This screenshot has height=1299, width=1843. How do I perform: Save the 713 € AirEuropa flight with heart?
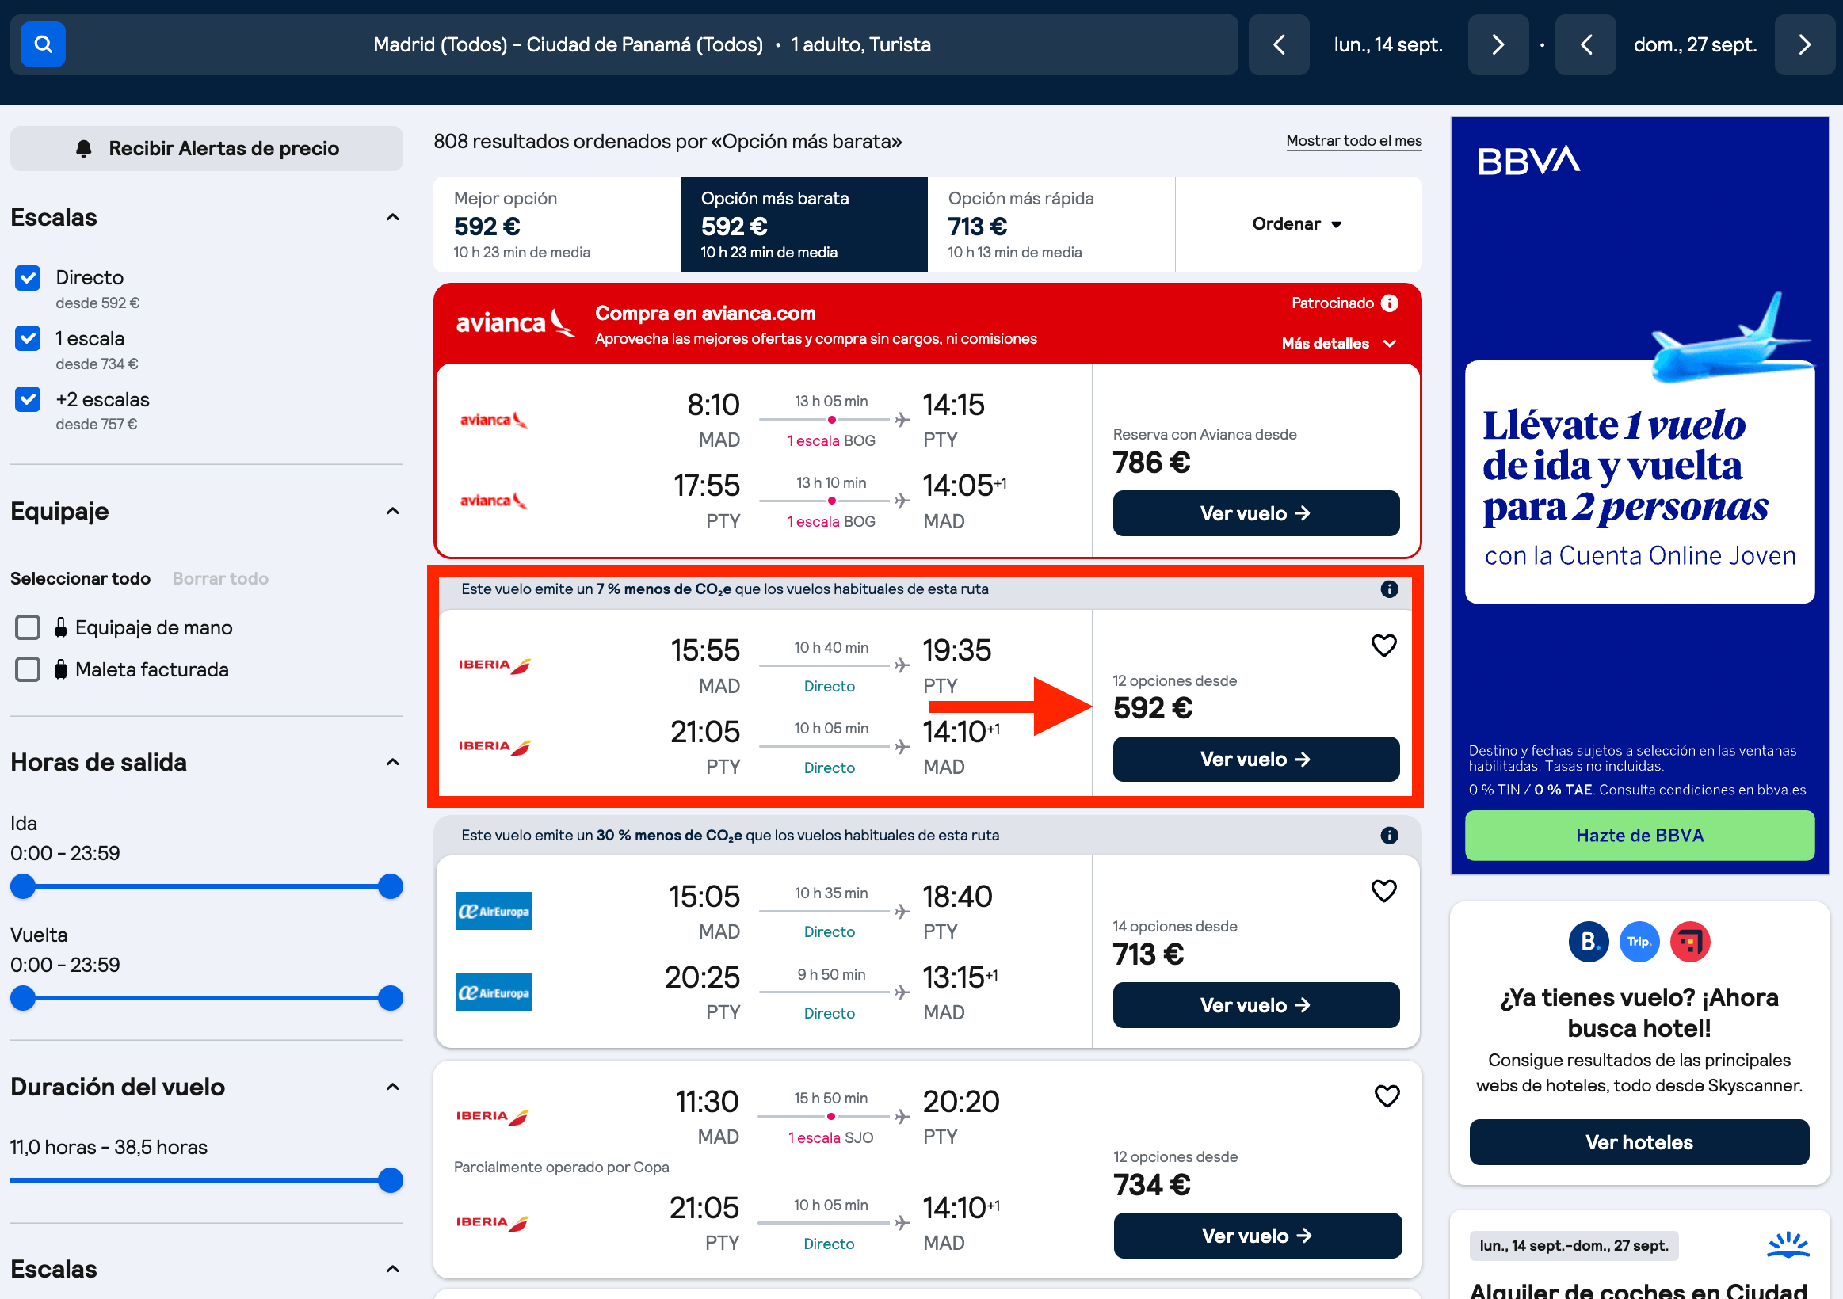1384,890
